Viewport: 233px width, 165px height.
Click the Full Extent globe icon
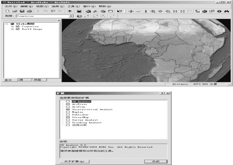[205, 11]
